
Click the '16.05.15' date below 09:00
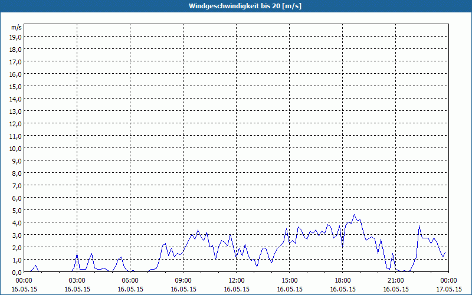(x=183, y=289)
